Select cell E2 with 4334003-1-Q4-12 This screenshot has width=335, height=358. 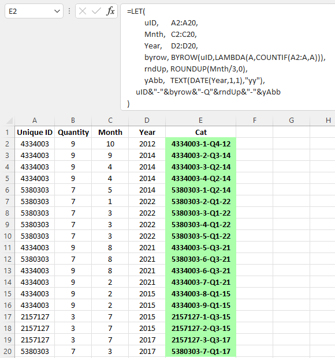200,144
